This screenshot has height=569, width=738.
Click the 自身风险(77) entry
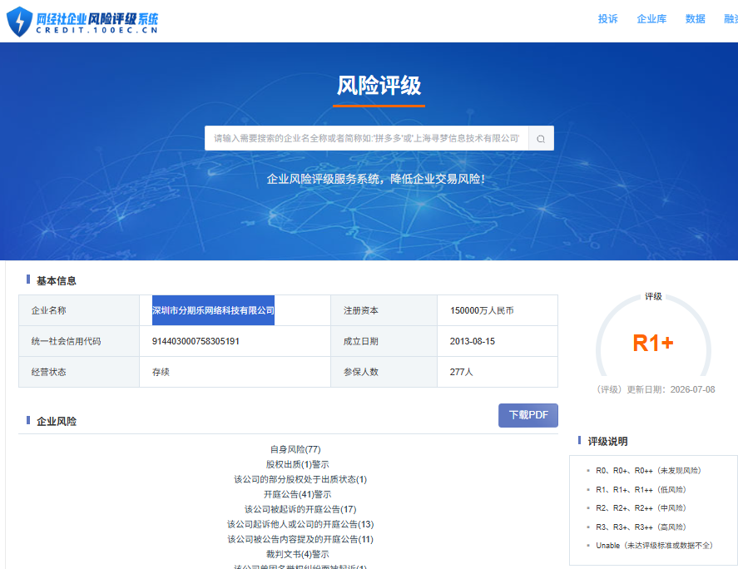(295, 449)
